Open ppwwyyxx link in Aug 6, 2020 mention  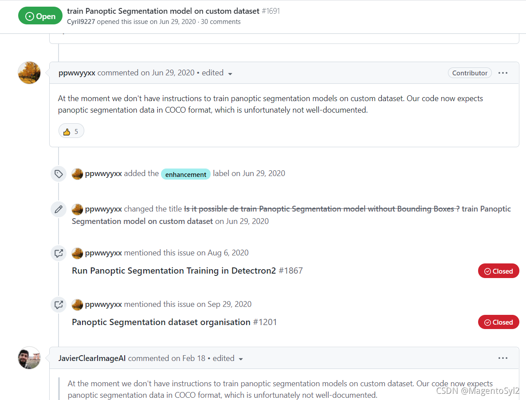103,253
